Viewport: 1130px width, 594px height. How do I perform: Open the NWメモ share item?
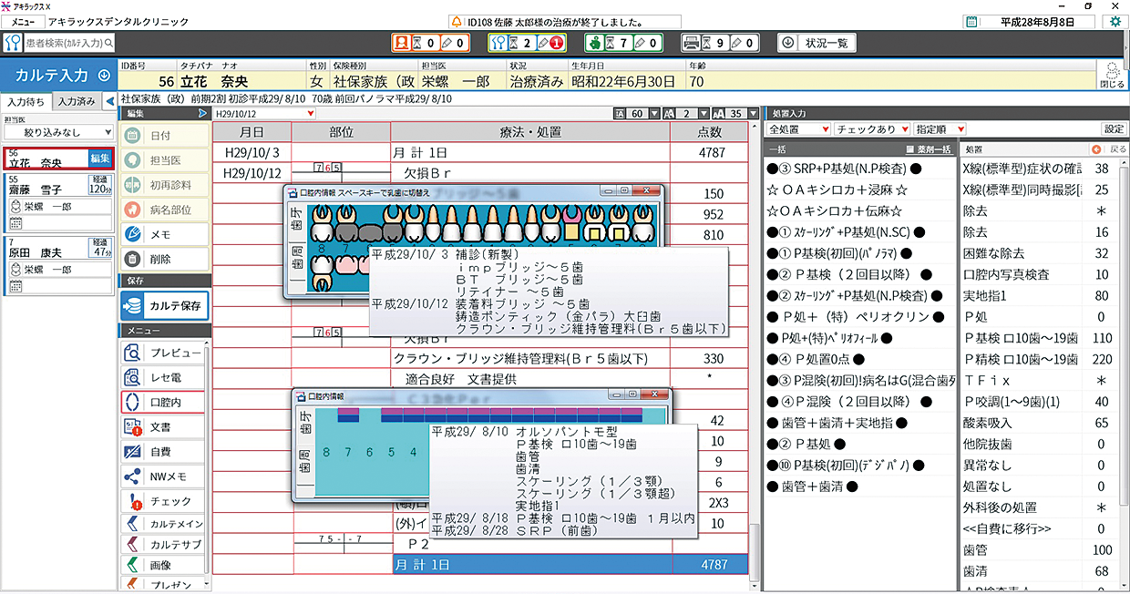click(x=165, y=476)
